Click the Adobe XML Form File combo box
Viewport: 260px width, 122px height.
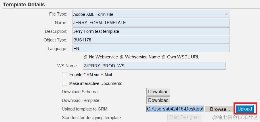click(151, 14)
